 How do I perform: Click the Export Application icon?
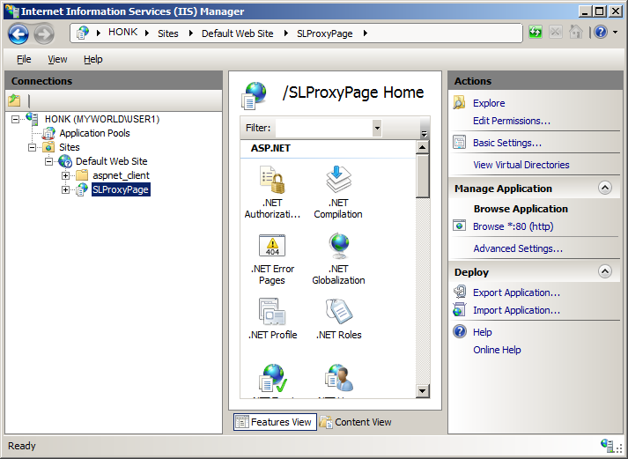460,292
